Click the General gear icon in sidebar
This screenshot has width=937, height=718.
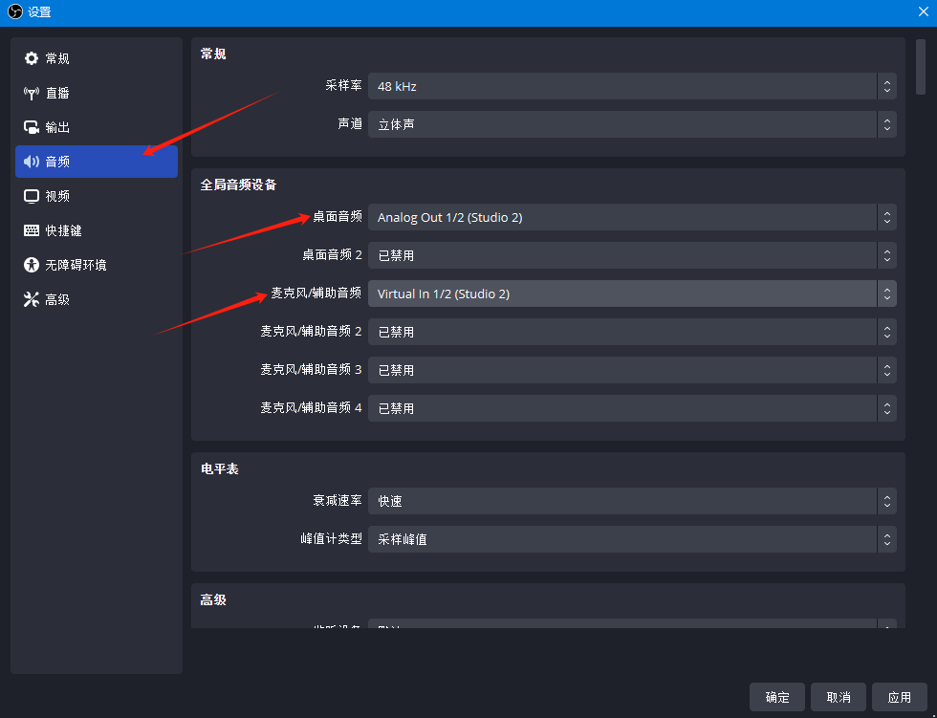(32, 58)
